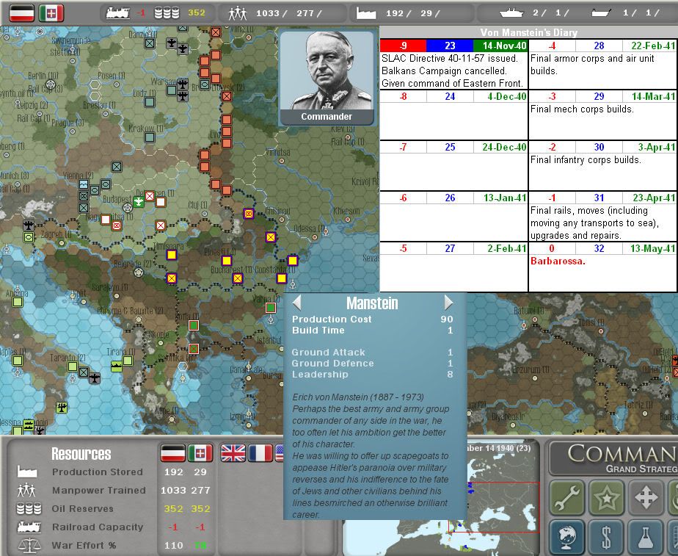
Task: Open the globe button in the command panel
Action: (x=566, y=537)
